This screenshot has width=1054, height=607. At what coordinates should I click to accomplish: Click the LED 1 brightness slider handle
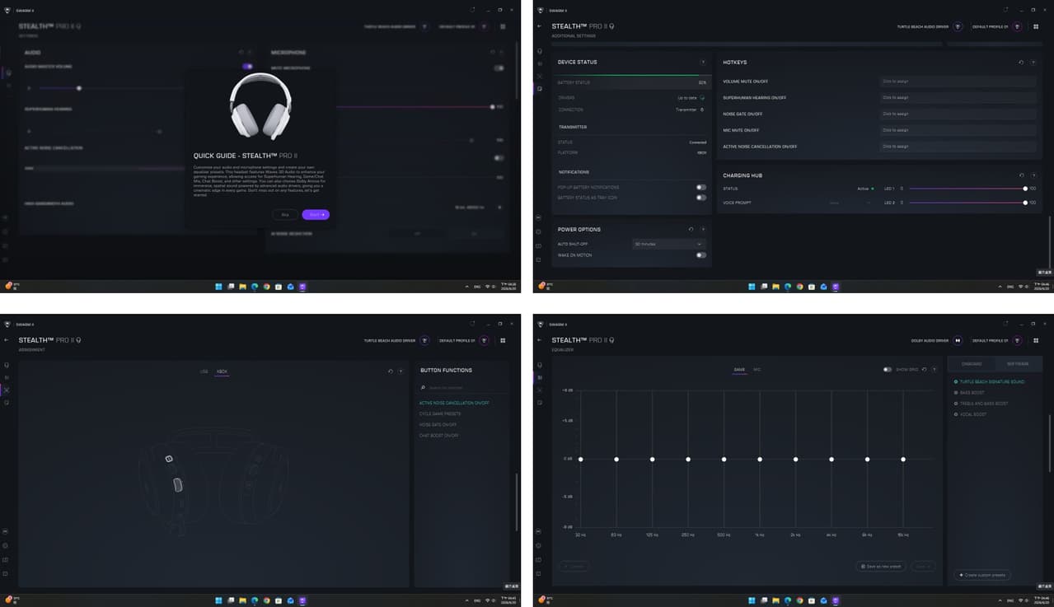(1025, 189)
